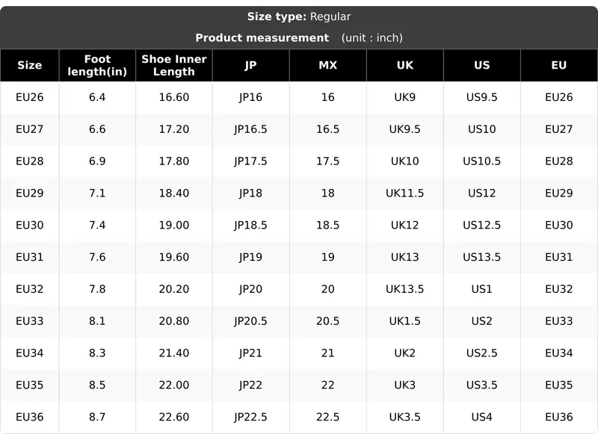Click the Size type: Regular text

pos(299,16)
